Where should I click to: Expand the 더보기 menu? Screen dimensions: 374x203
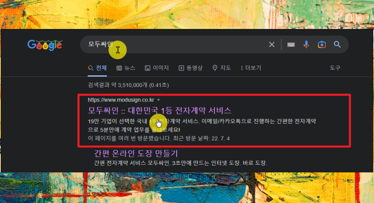click(251, 68)
